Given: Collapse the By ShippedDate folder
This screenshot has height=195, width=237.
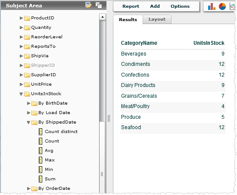Looking at the screenshot, I should pos(28,123).
